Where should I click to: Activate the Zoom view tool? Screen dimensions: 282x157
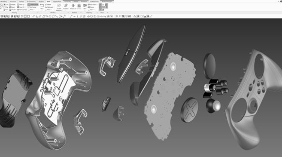pyautogui.click(x=12, y=7)
